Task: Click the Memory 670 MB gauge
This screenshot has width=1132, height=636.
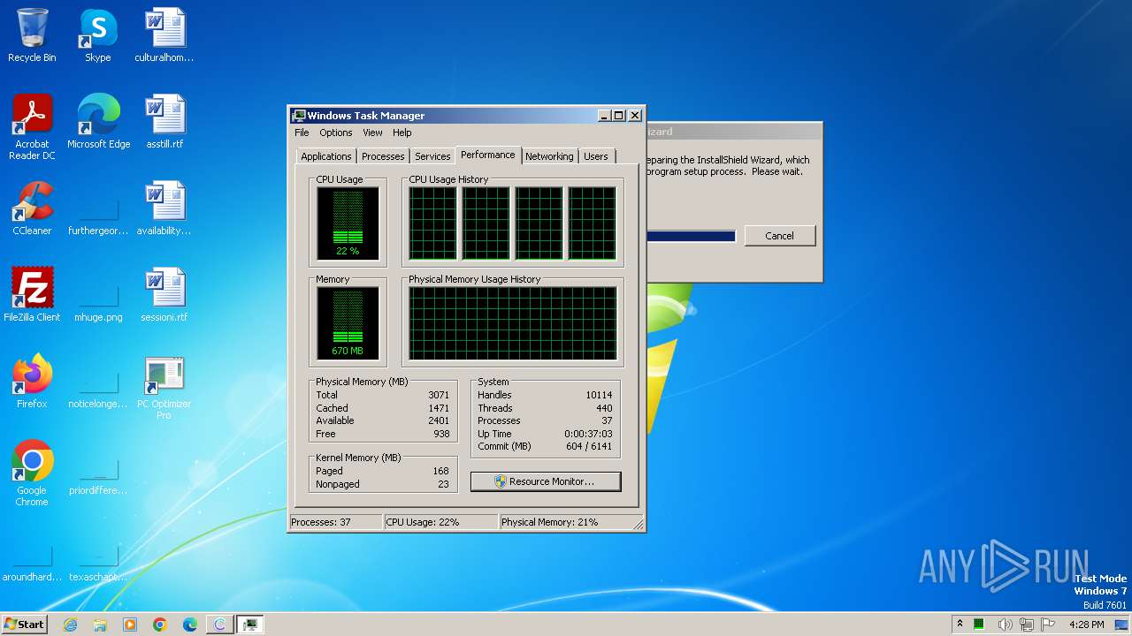Action: point(348,323)
